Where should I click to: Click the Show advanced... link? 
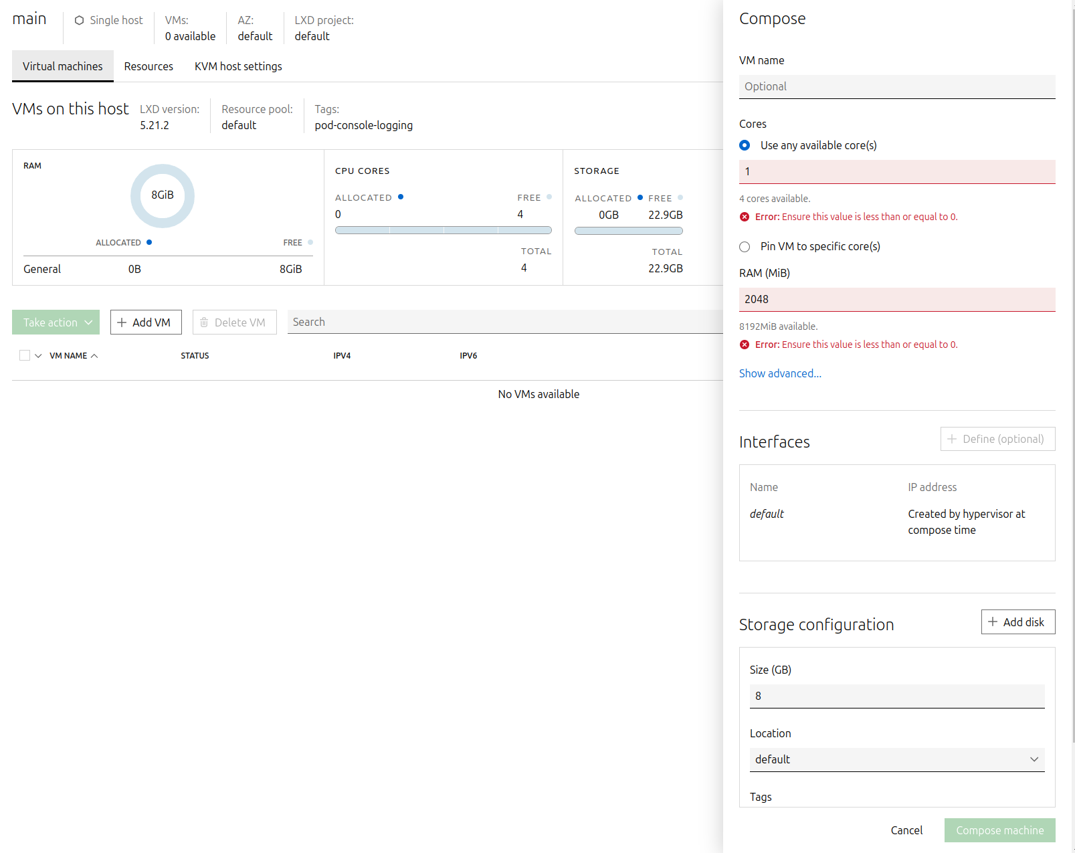click(x=780, y=373)
